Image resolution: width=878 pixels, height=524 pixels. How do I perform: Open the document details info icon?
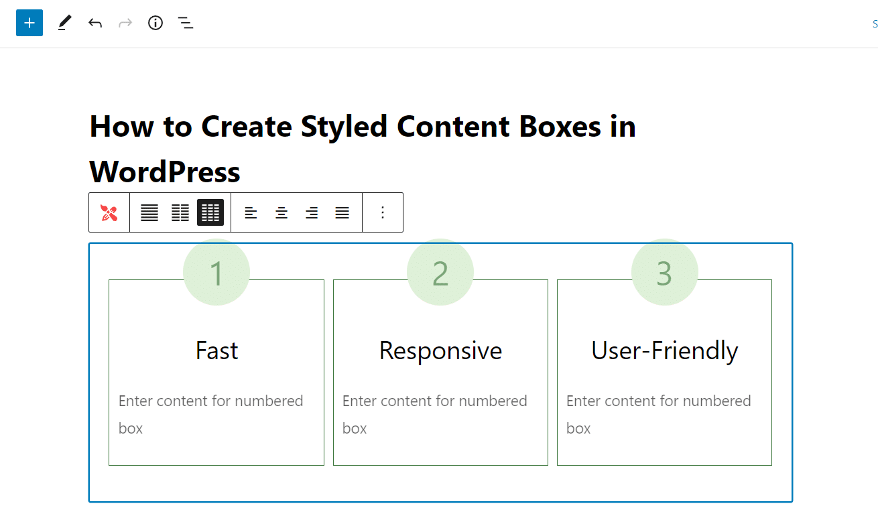pos(155,23)
